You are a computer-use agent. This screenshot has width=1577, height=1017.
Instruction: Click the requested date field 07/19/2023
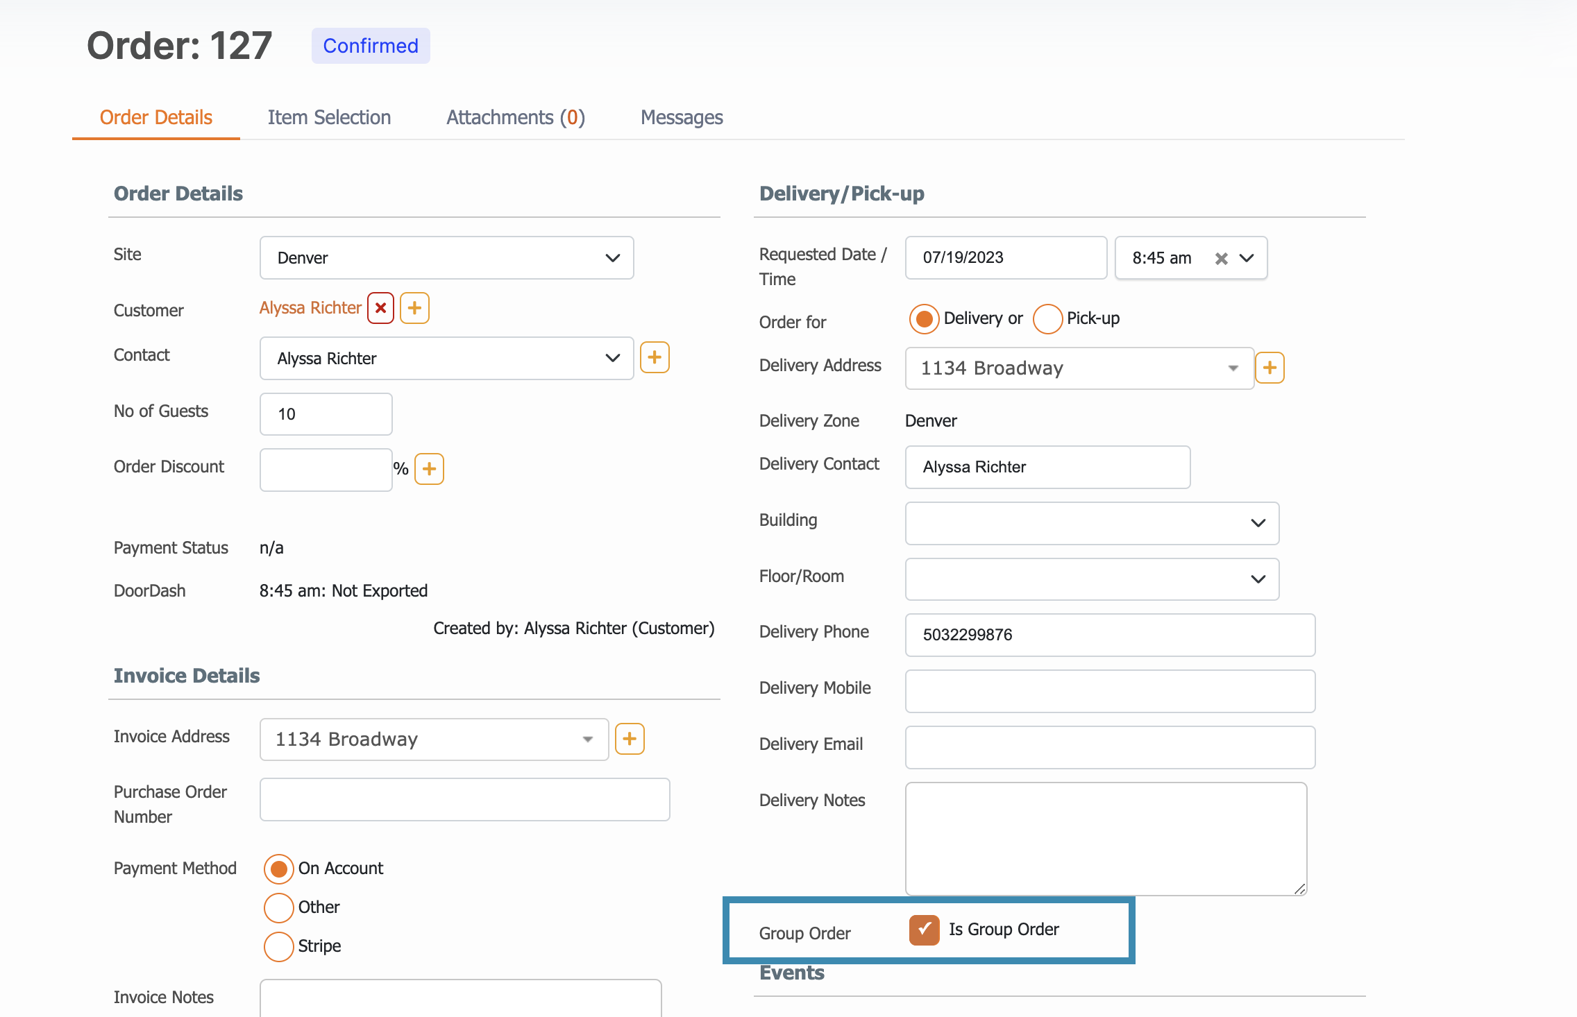[x=1006, y=258]
